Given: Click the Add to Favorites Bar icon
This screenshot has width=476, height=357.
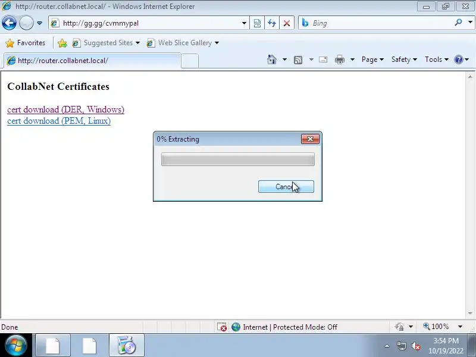Looking at the screenshot, I should point(62,43).
